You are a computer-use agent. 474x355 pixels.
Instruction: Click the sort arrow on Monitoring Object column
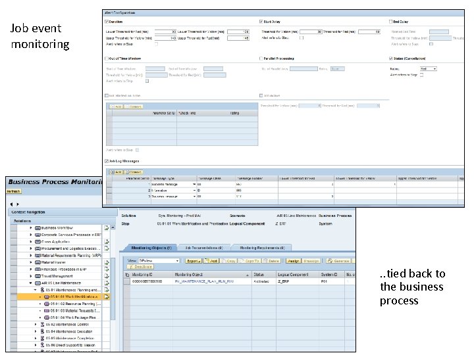coord(248,275)
